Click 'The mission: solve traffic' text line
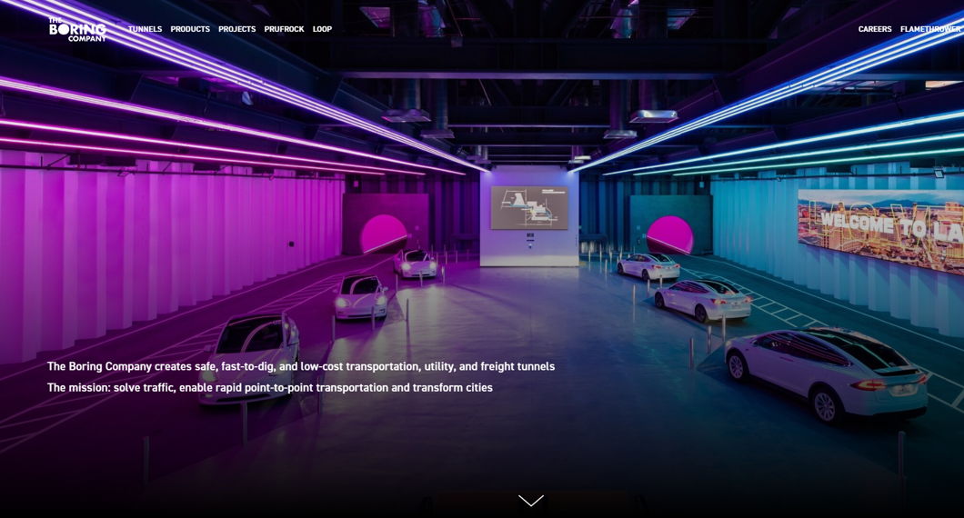The width and height of the screenshot is (964, 518). coord(270,388)
